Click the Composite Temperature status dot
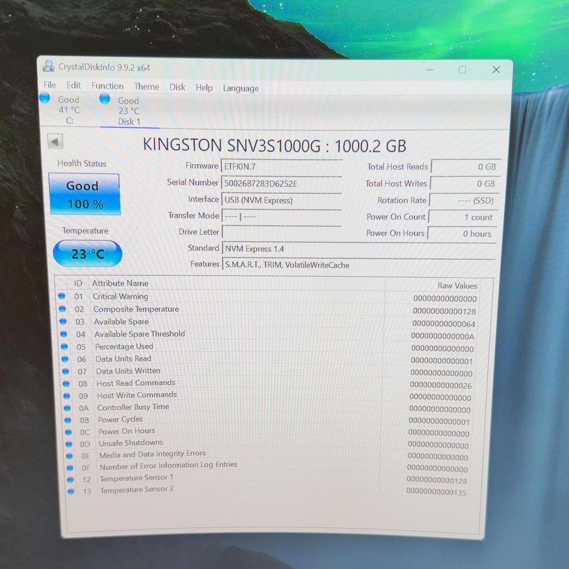This screenshot has height=569, width=569. [63, 309]
